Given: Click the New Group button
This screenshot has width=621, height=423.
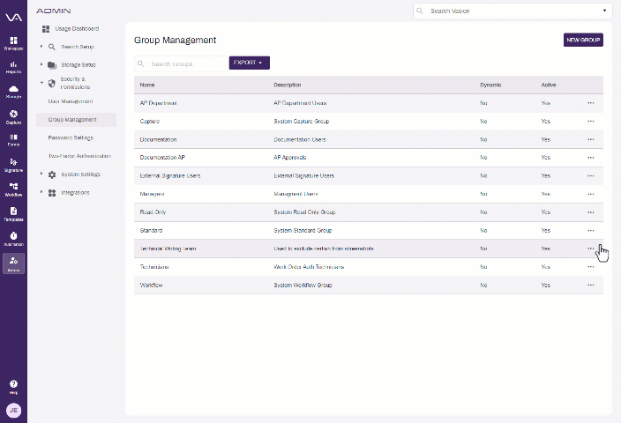Looking at the screenshot, I should pos(583,40).
